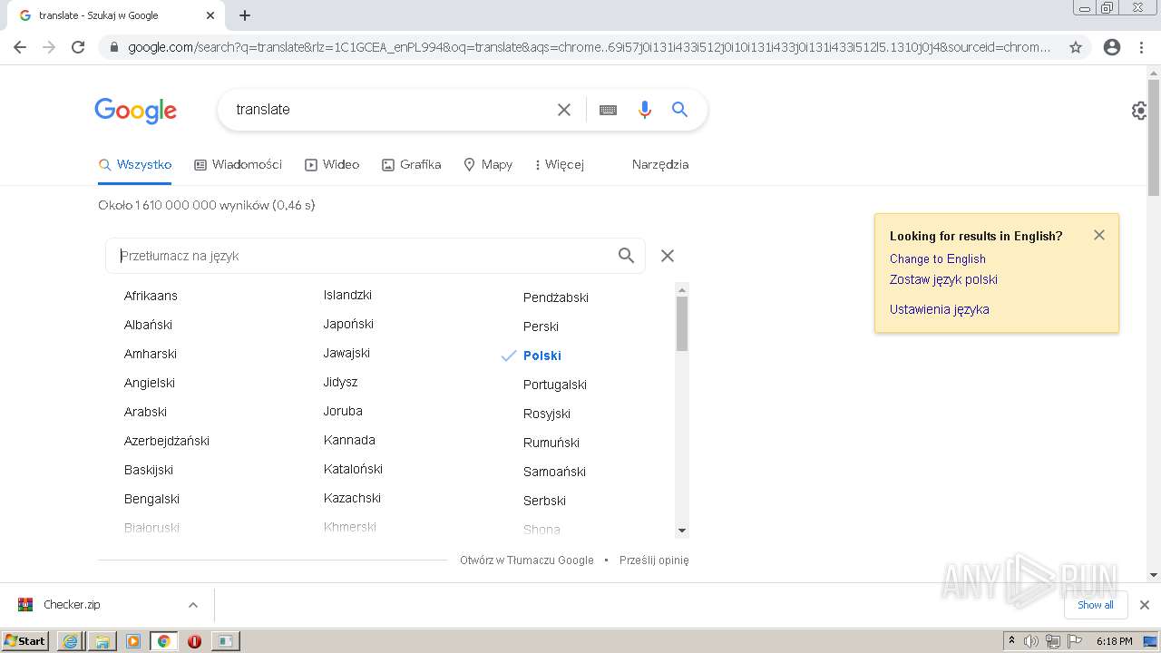Click the taskbar clock

[x=1114, y=641]
